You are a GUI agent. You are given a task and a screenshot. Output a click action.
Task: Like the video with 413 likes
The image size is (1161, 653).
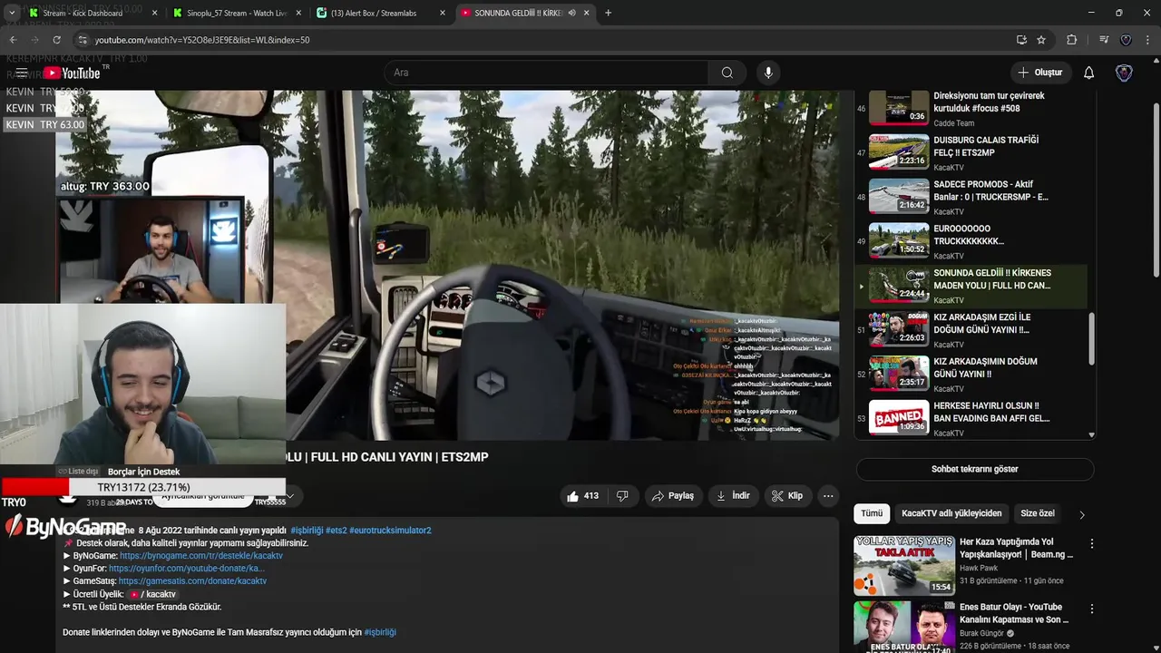(582, 496)
